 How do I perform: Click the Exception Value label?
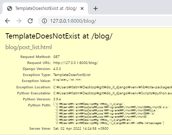(36, 81)
